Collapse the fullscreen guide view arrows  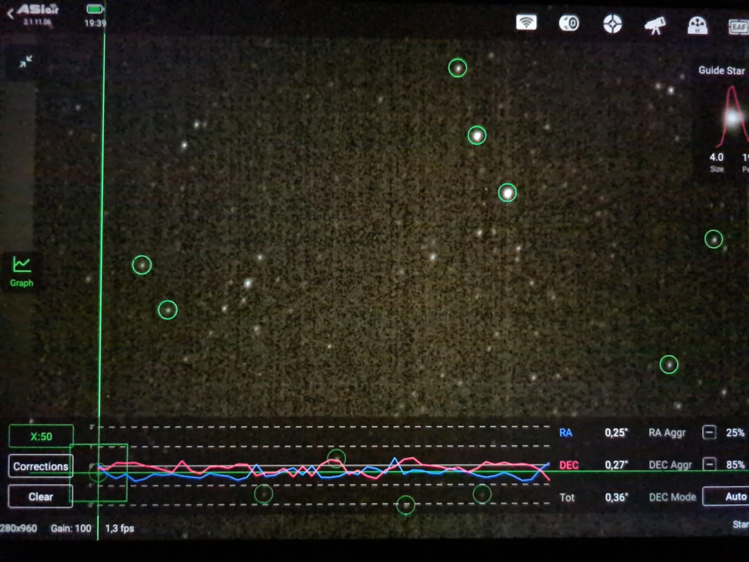(26, 61)
